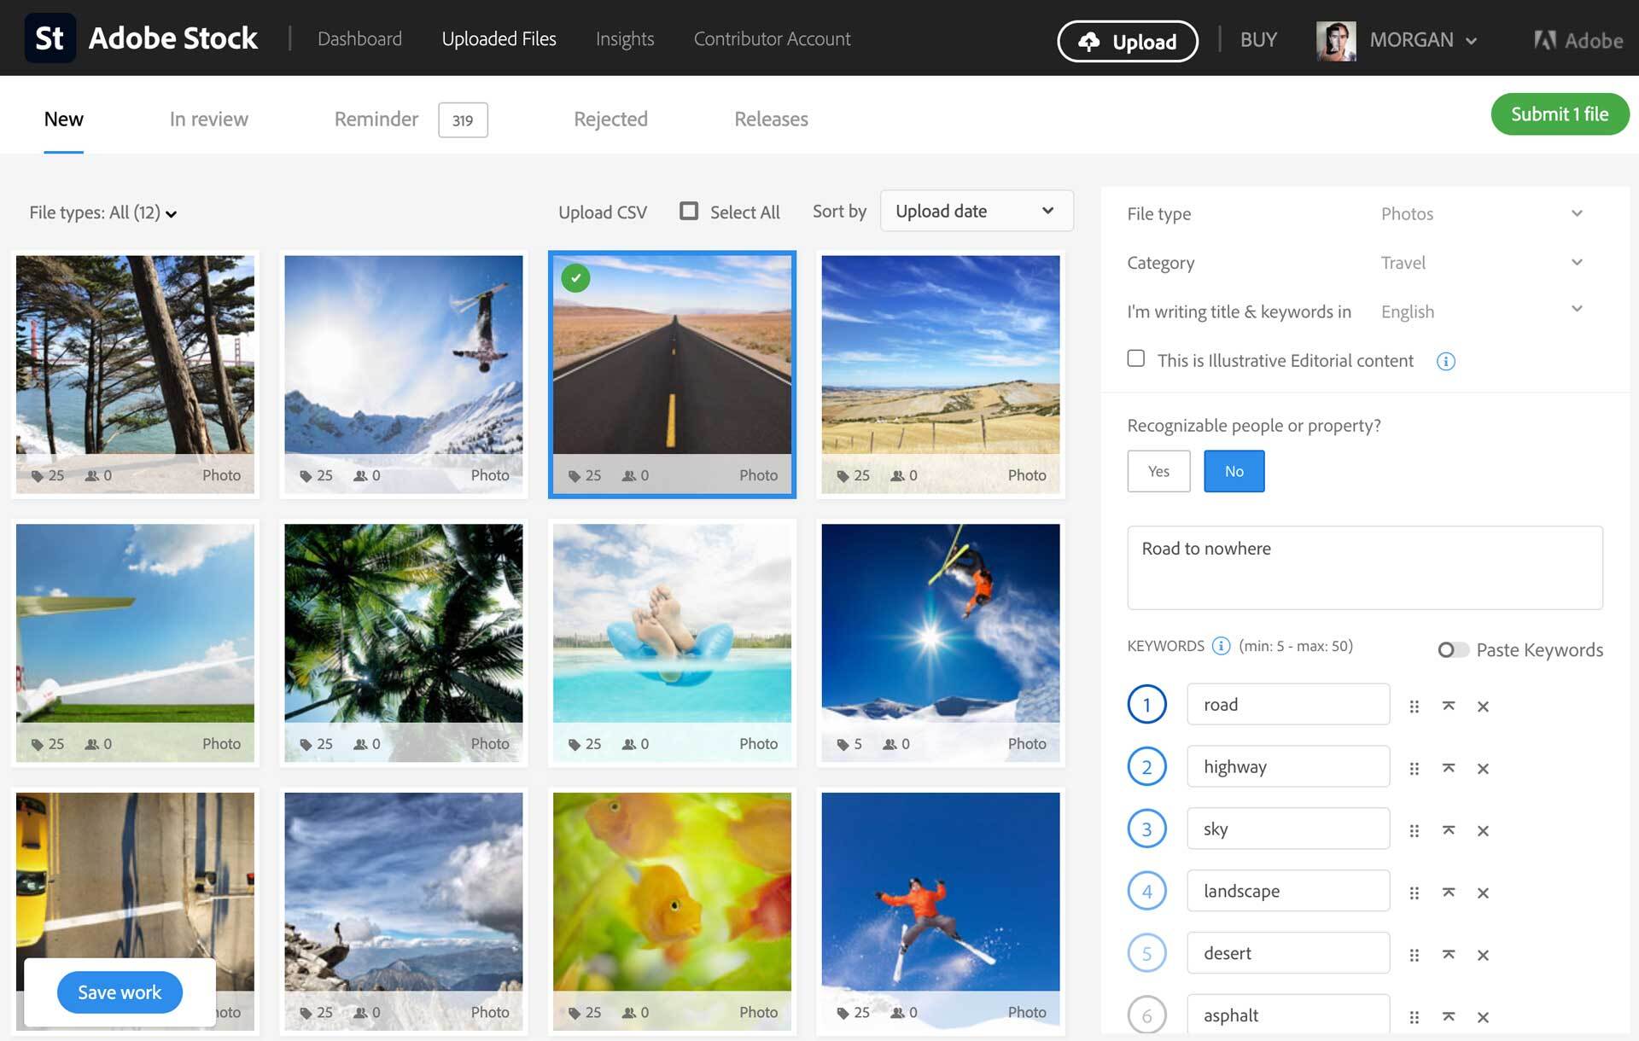Click move-up arrow icon for 'highway'
1639x1041 pixels.
1449,766
